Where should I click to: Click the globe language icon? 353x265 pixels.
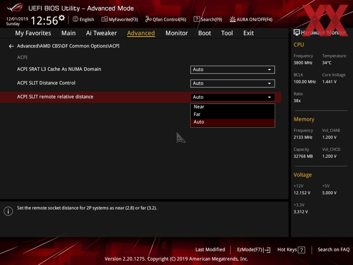[75, 19]
